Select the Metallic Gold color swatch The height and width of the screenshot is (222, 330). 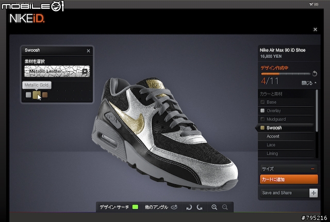(37, 95)
